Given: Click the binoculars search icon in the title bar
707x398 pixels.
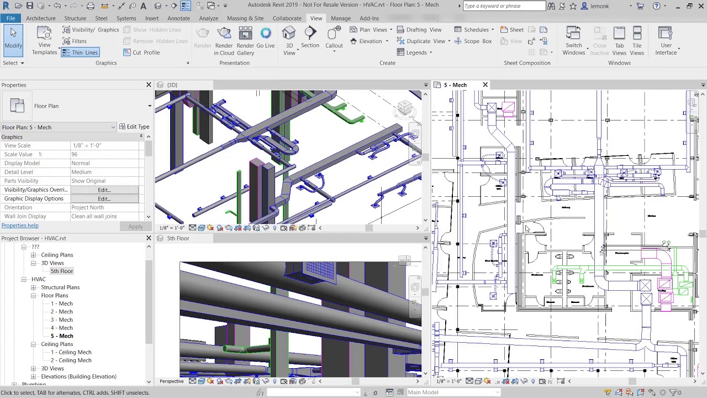Looking at the screenshot, I should (x=551, y=6).
